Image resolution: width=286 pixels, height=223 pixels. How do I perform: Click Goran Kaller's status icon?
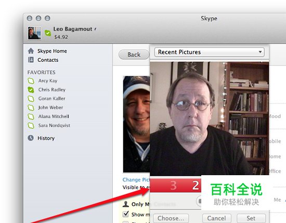click(x=31, y=99)
